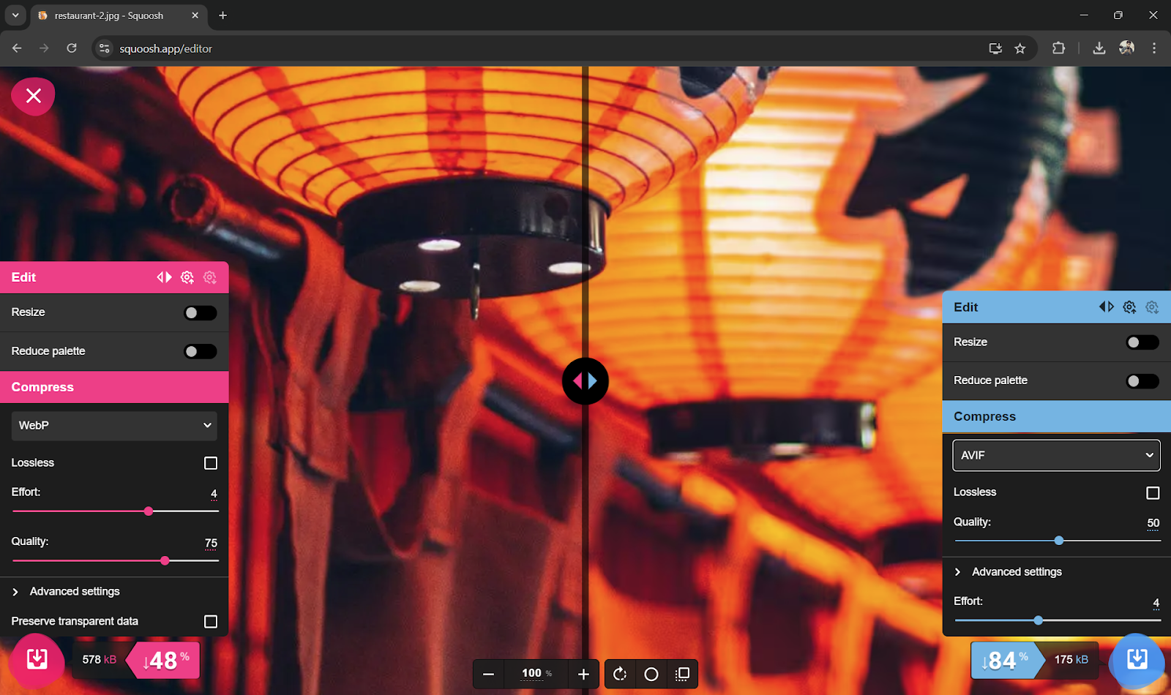Image resolution: width=1171 pixels, height=695 pixels.
Task: Click the 48% savings badge
Action: [x=164, y=660]
